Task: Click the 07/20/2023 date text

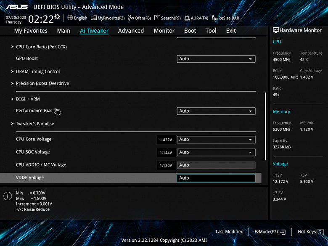Action: click(16, 18)
